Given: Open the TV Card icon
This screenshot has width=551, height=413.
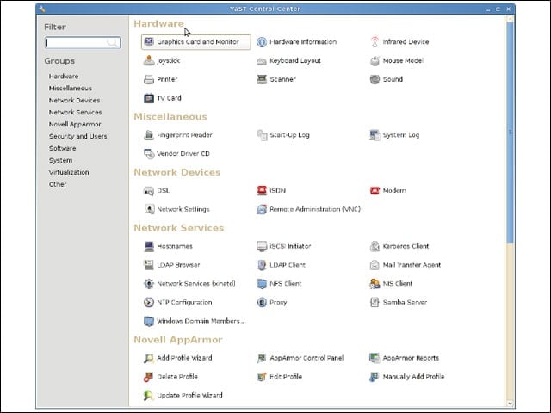Looking at the screenshot, I should pyautogui.click(x=149, y=98).
